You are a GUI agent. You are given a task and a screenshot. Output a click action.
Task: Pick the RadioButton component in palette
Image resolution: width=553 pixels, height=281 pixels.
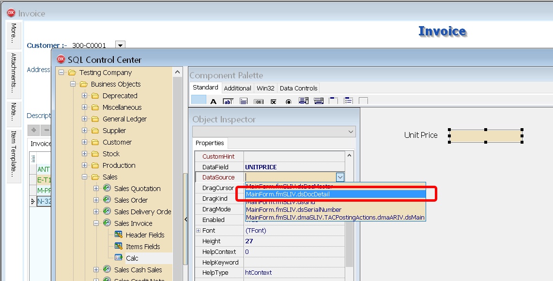pyautogui.click(x=289, y=102)
